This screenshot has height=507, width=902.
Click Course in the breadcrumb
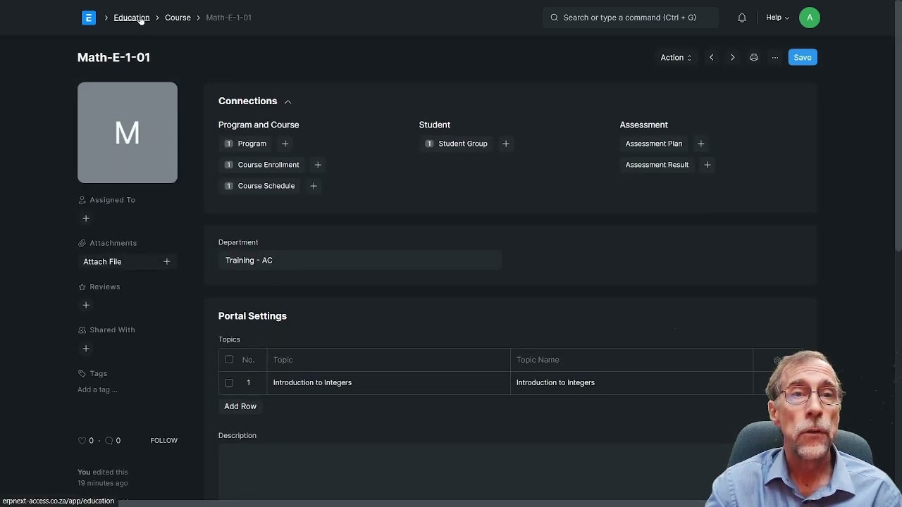[178, 18]
